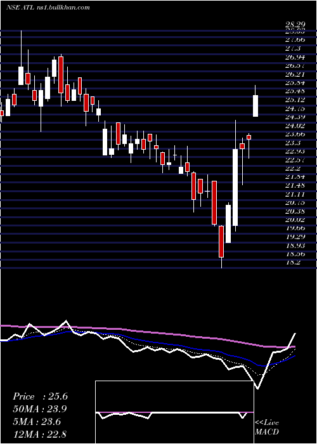Click the 19.29 price axis label
This screenshot has height=444, width=317.
[295, 237]
